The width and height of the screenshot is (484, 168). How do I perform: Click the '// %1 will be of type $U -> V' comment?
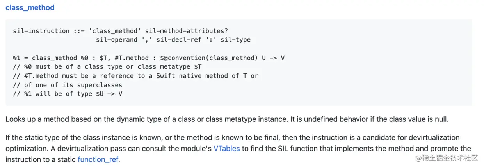(68, 94)
